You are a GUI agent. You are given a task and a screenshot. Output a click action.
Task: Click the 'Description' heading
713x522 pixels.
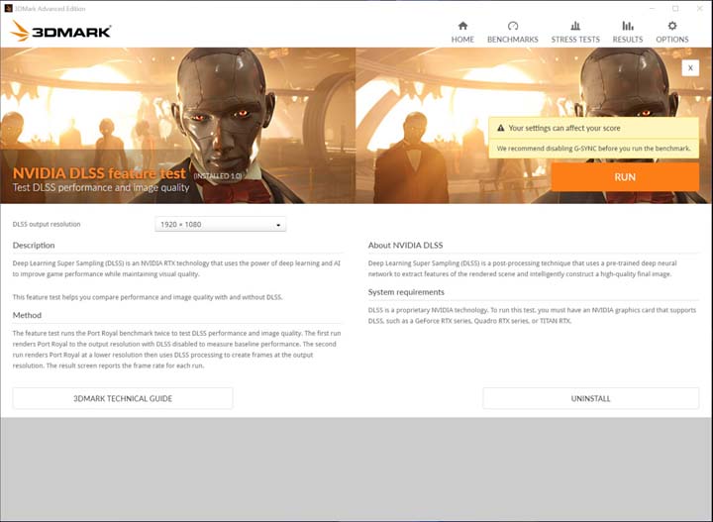[x=34, y=245]
